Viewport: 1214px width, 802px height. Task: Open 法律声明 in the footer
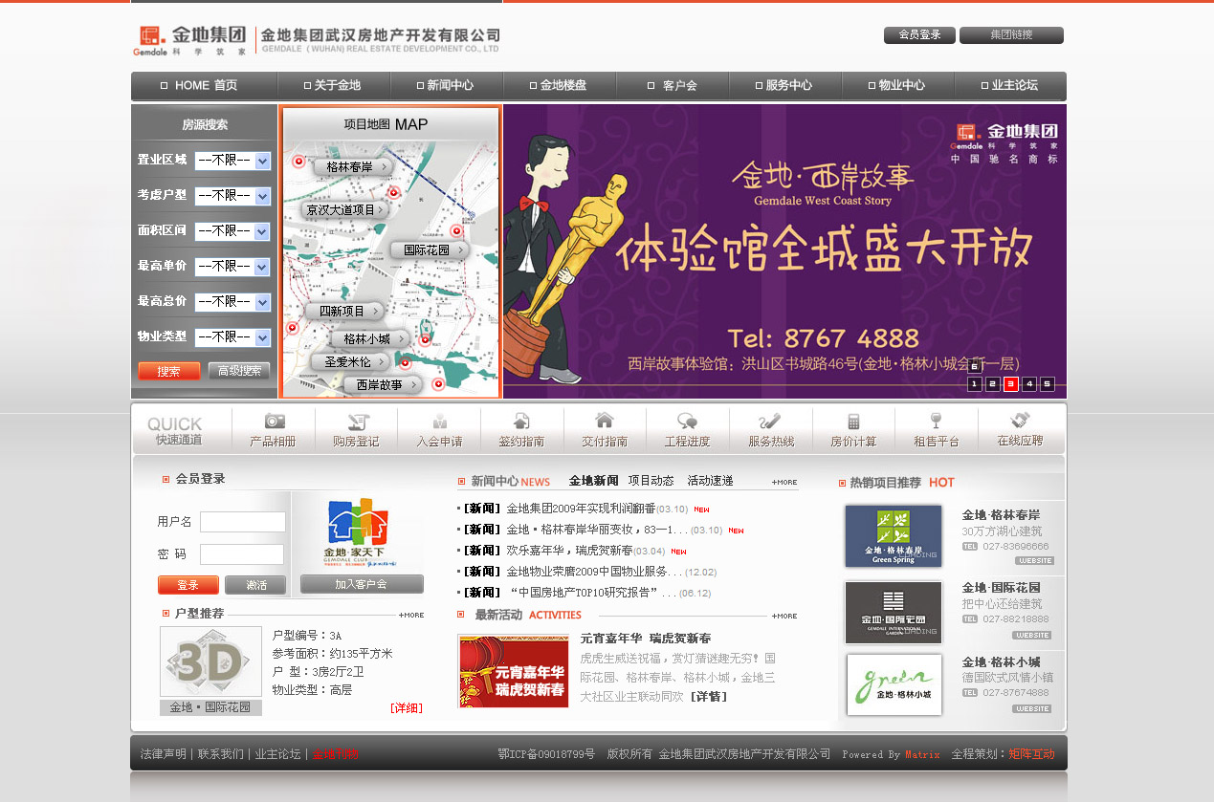tap(164, 754)
